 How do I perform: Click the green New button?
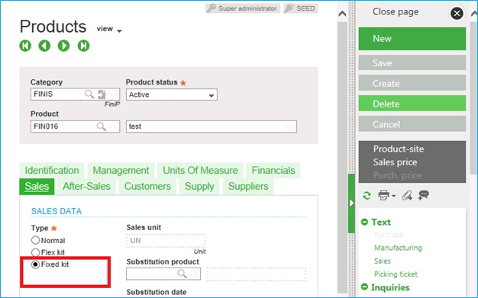pos(412,39)
